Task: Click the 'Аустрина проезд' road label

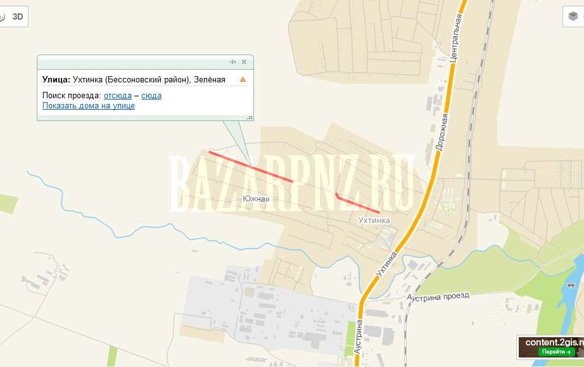Action: [x=438, y=297]
